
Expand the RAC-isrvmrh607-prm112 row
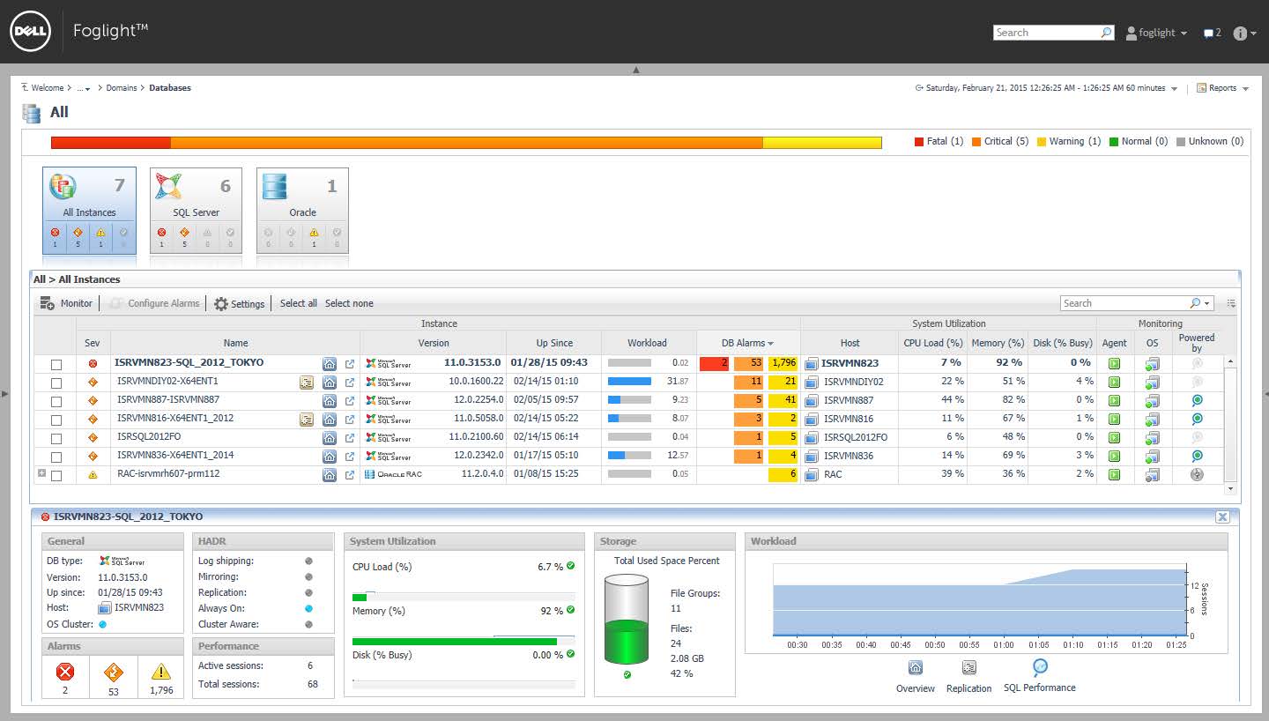click(x=41, y=473)
